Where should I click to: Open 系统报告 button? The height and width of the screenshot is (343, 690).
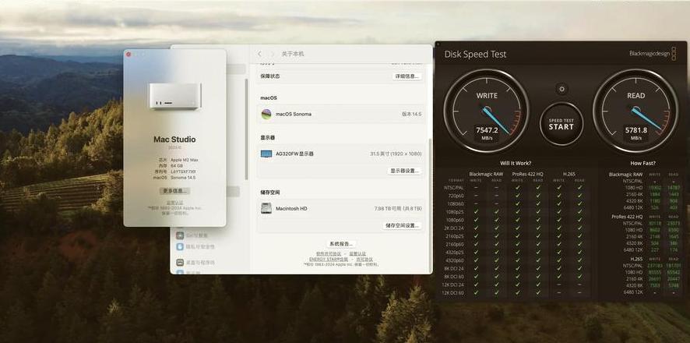pos(341,244)
